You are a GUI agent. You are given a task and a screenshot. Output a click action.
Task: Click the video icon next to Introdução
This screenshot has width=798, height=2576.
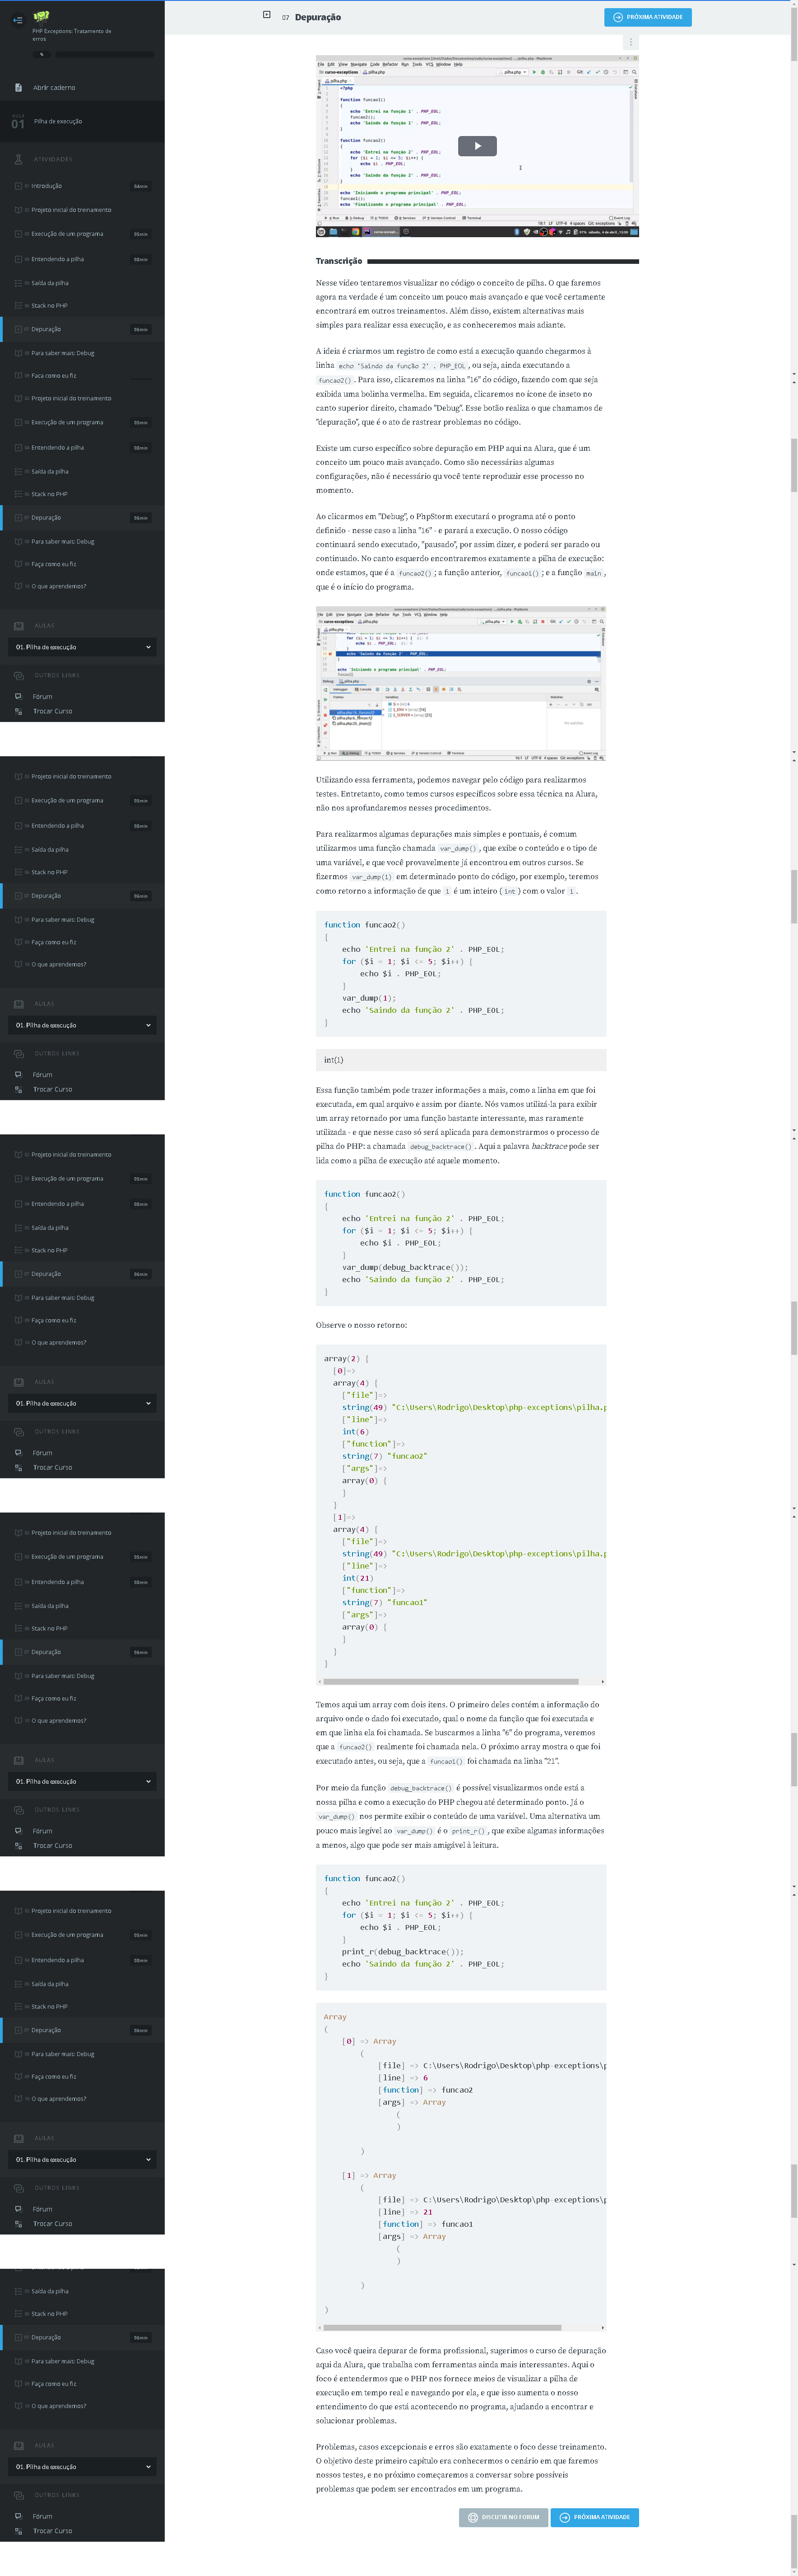pos(18,186)
